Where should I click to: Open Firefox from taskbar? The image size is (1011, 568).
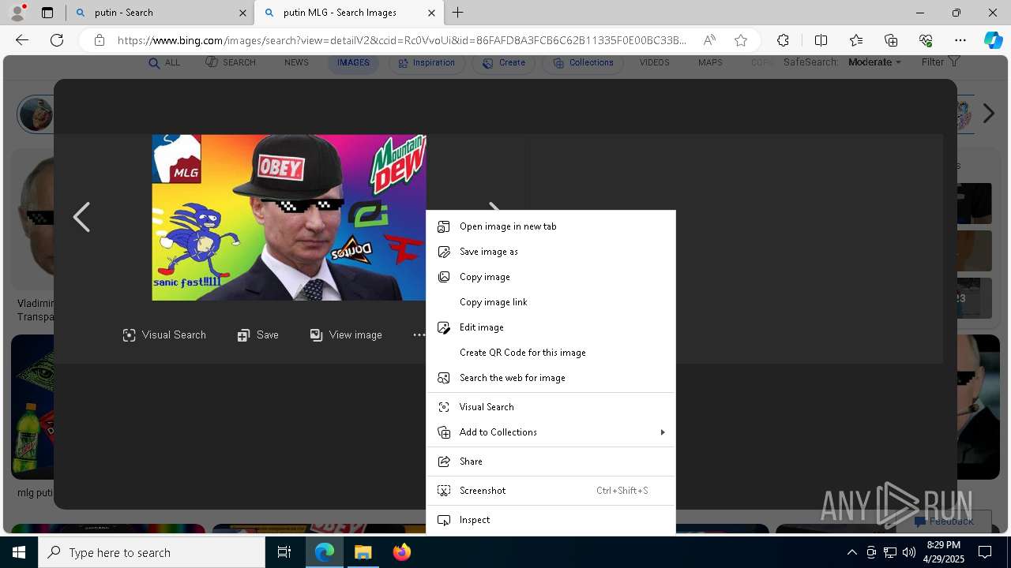[401, 552]
